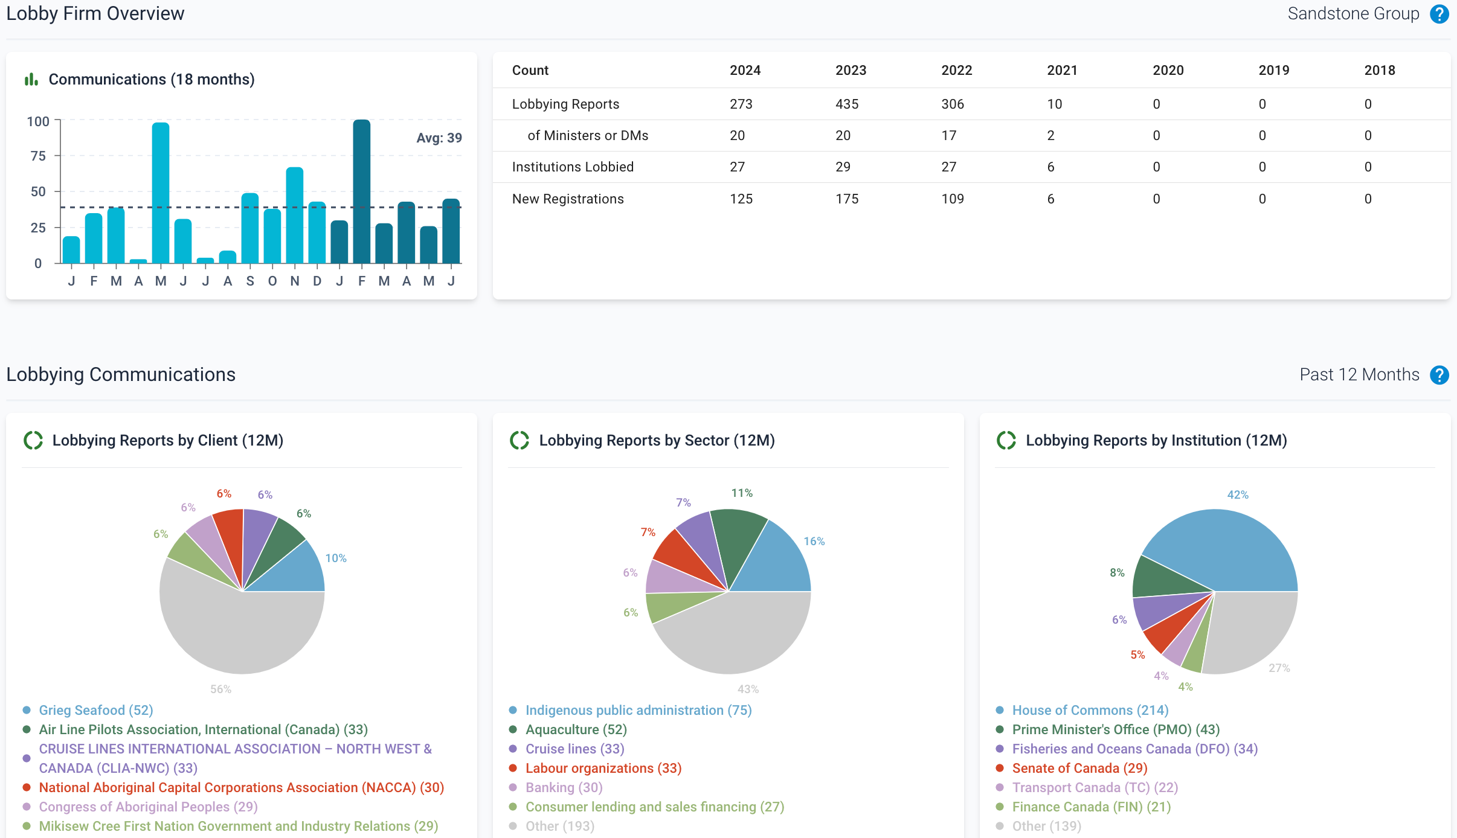The width and height of the screenshot is (1457, 838).
Task: Click Other (193) in sector legend
Action: [560, 826]
